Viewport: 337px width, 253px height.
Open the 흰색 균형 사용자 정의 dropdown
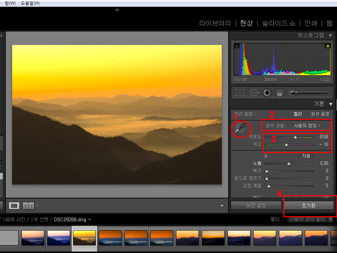point(307,126)
